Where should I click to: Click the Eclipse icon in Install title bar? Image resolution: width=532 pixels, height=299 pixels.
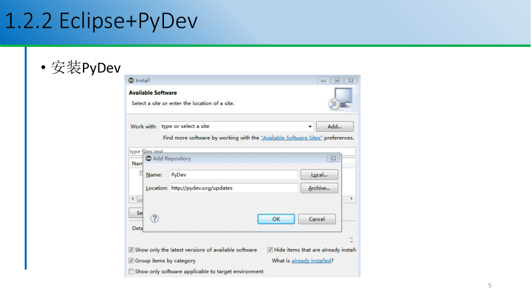tap(131, 80)
